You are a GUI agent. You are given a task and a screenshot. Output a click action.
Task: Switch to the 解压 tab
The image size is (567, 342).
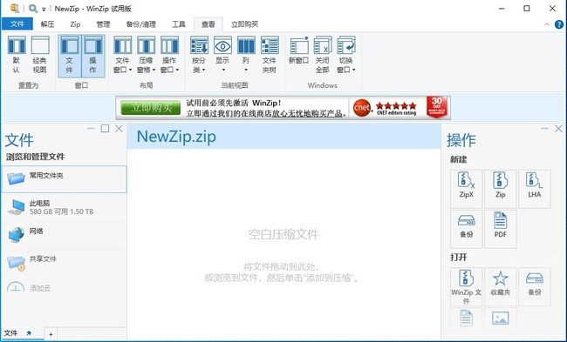click(x=47, y=24)
